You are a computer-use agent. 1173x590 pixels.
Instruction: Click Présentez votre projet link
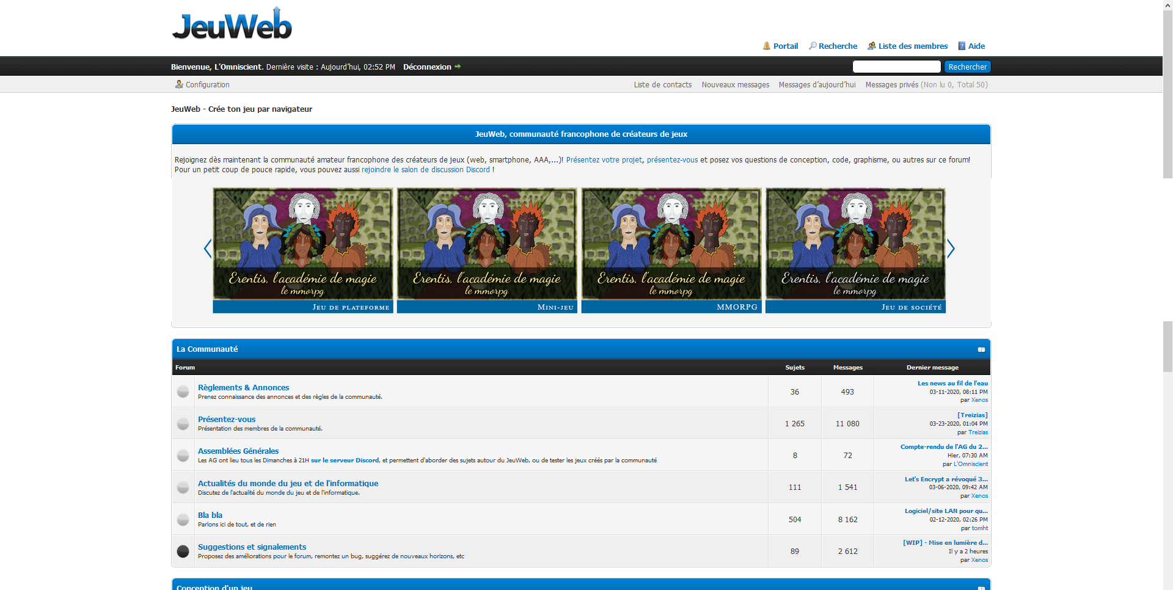pos(604,160)
